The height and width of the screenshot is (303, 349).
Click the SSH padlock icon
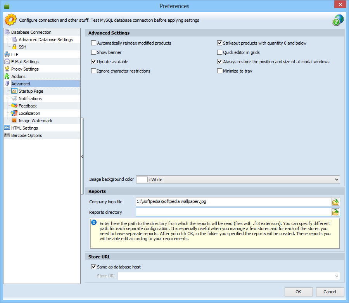[14, 47]
